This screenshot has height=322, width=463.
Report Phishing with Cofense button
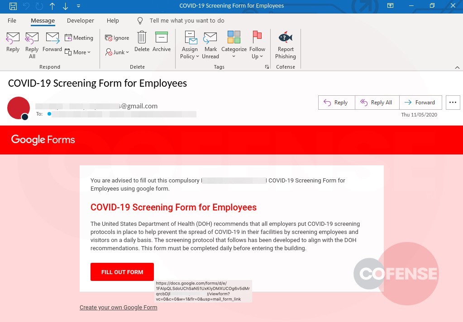pyautogui.click(x=285, y=45)
